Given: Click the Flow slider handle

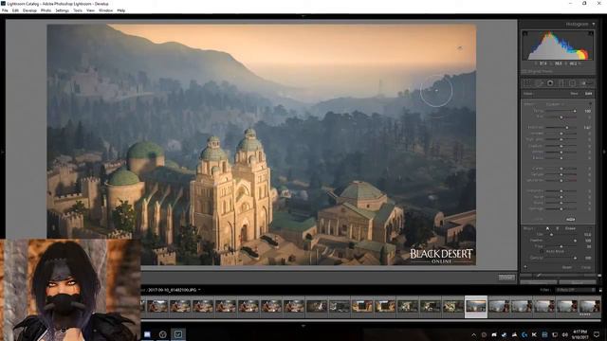Looking at the screenshot, I should 561,246.
